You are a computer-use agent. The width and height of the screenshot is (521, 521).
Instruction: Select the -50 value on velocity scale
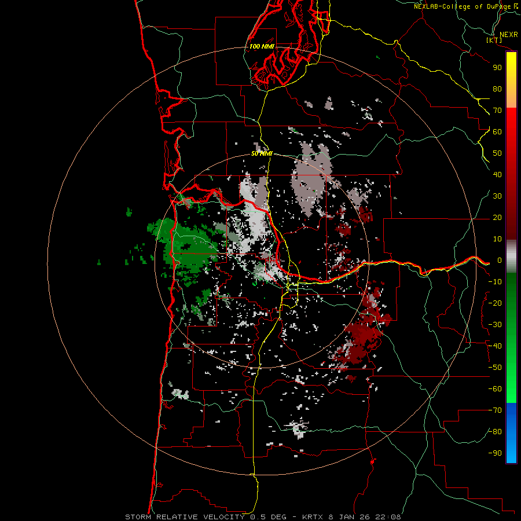495,368
